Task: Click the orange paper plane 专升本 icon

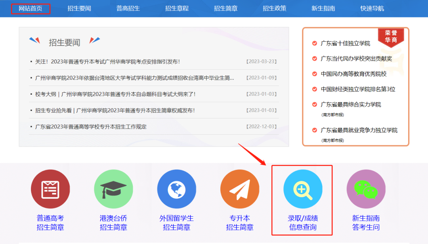Action: pos(239,189)
